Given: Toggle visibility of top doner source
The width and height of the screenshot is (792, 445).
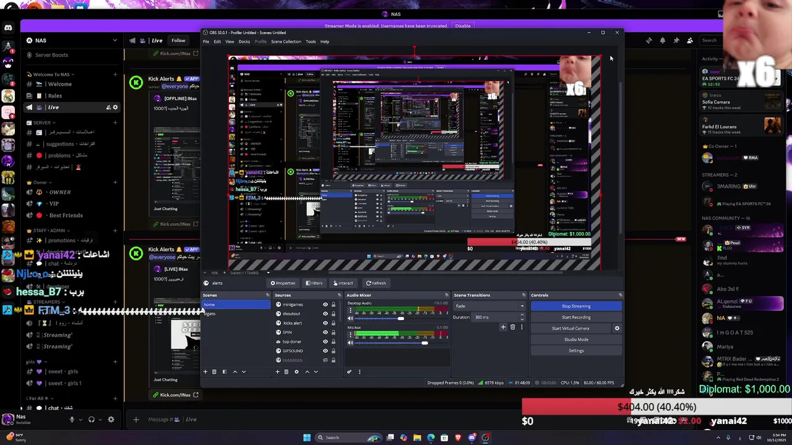Looking at the screenshot, I should pos(325,342).
